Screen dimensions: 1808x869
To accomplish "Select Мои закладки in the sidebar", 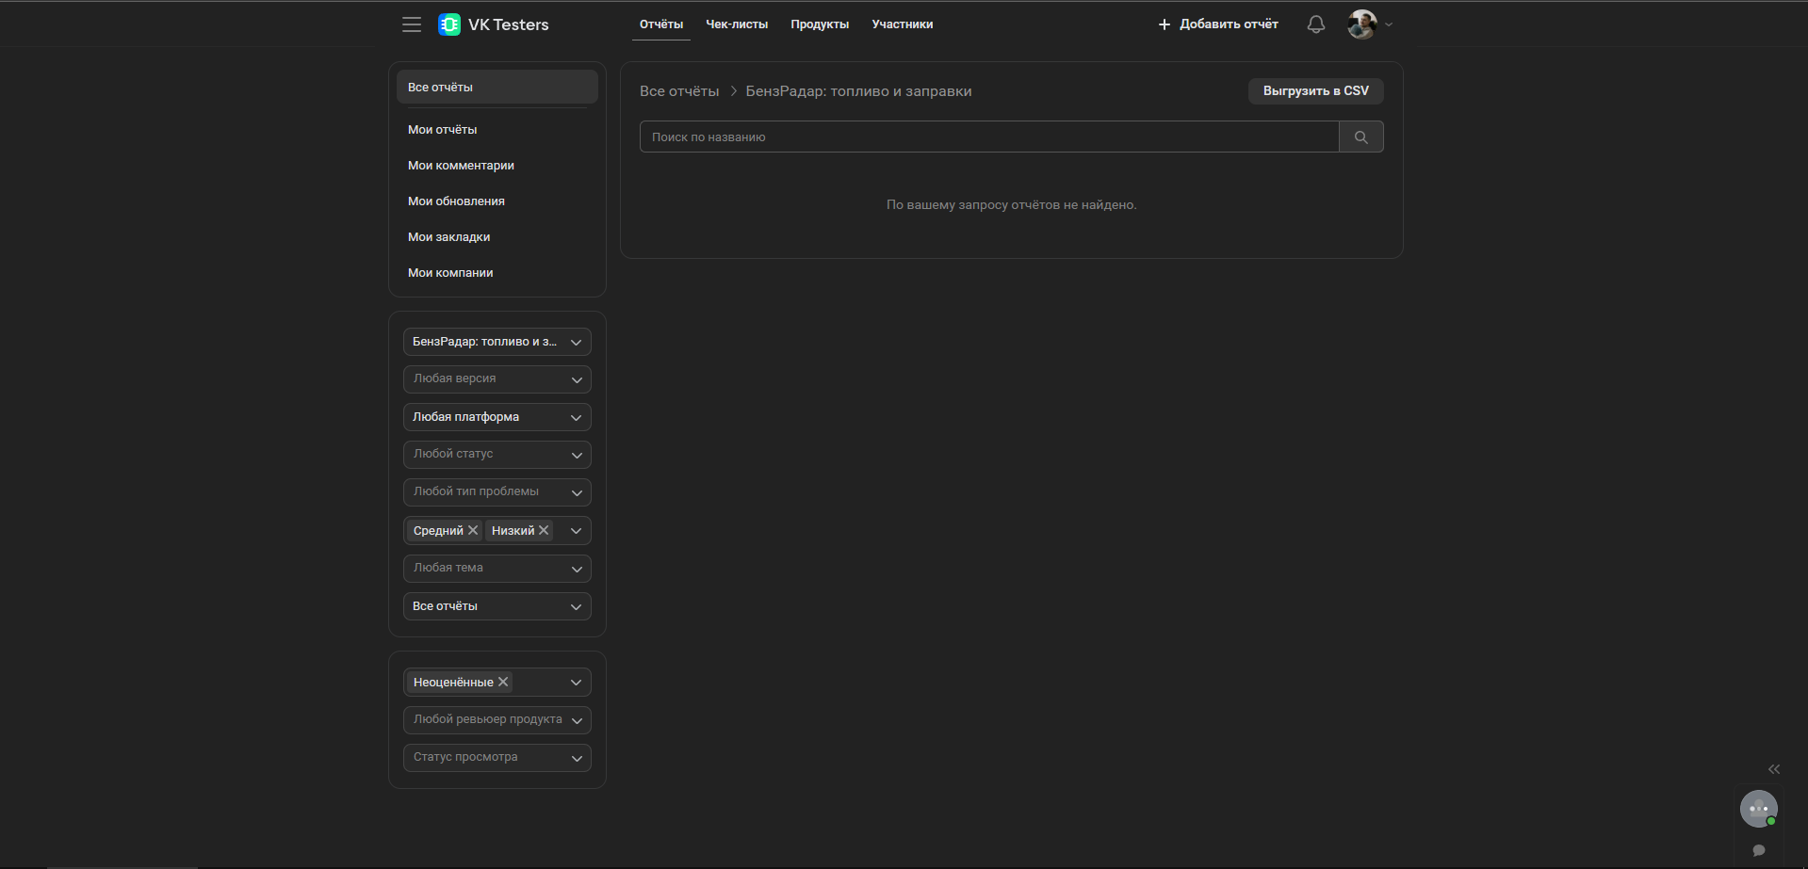I will (497, 237).
